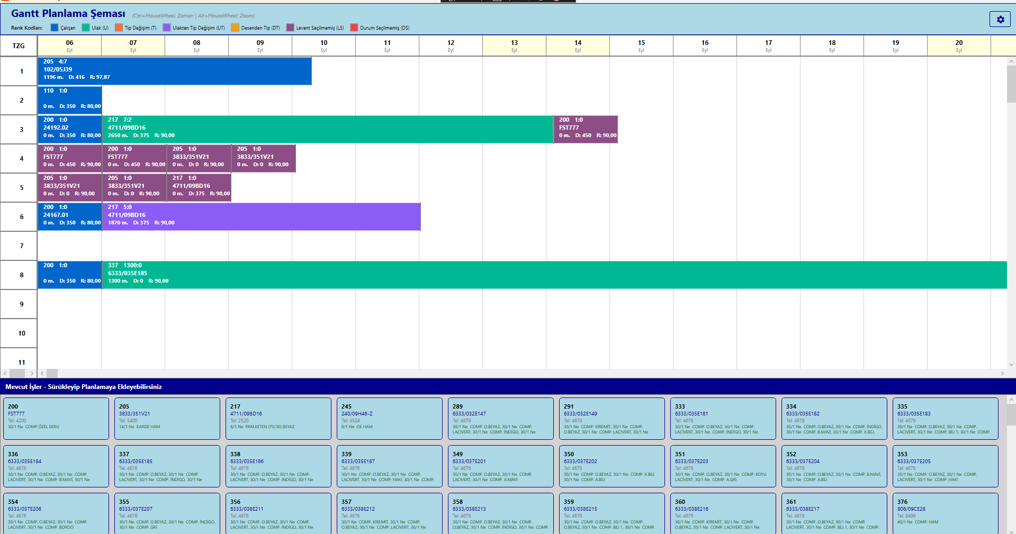Click job card 200 FST777
This screenshot has height=534, width=1016.
click(56, 419)
